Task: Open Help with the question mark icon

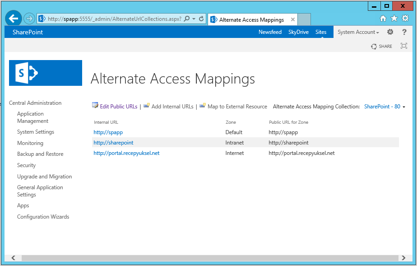Action: coord(404,32)
